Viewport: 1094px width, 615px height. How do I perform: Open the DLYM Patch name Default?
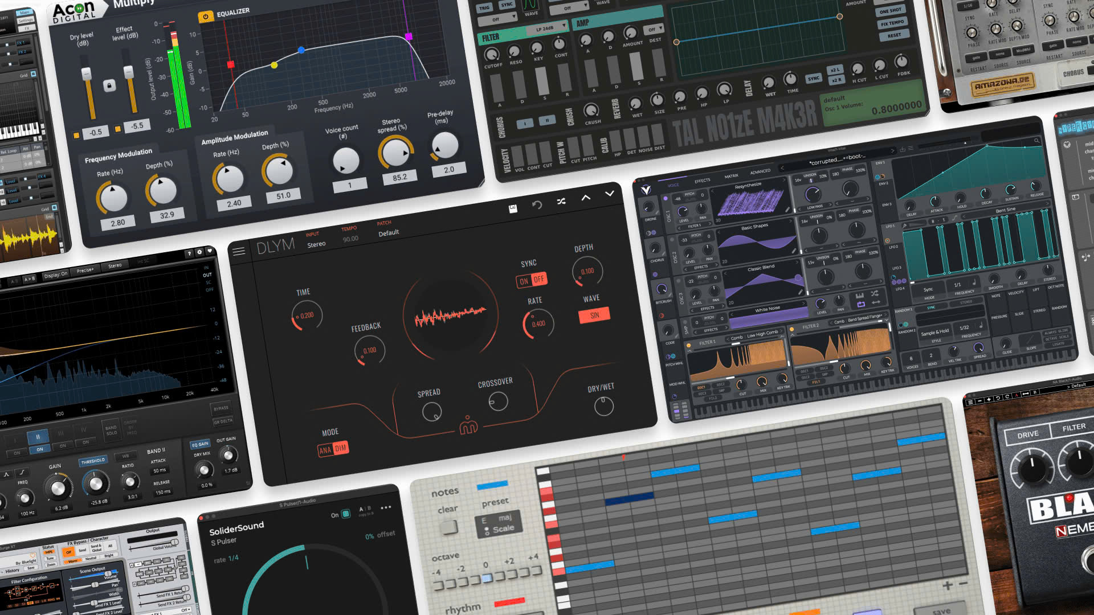[x=389, y=233]
